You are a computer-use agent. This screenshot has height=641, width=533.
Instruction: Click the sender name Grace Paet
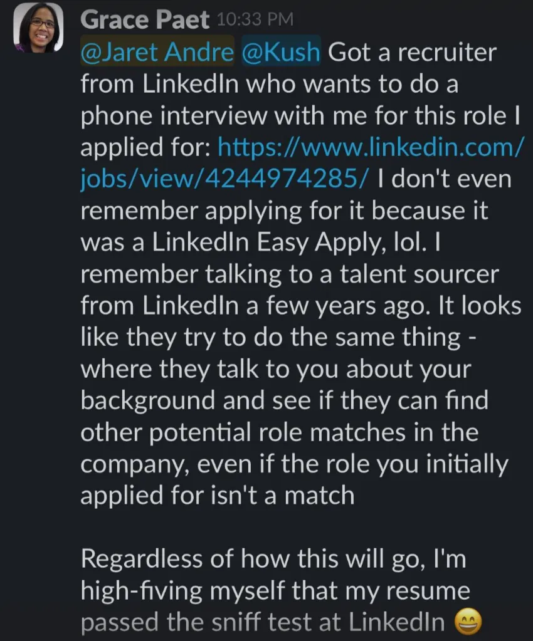(x=144, y=19)
